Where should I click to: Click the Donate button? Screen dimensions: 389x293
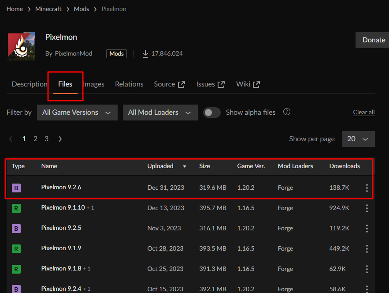pos(372,40)
